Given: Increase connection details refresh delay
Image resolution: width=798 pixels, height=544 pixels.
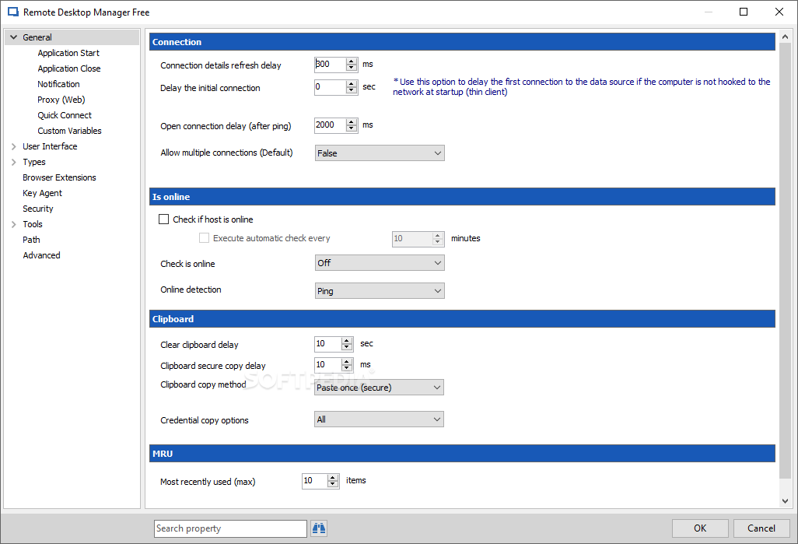Looking at the screenshot, I should [352, 61].
